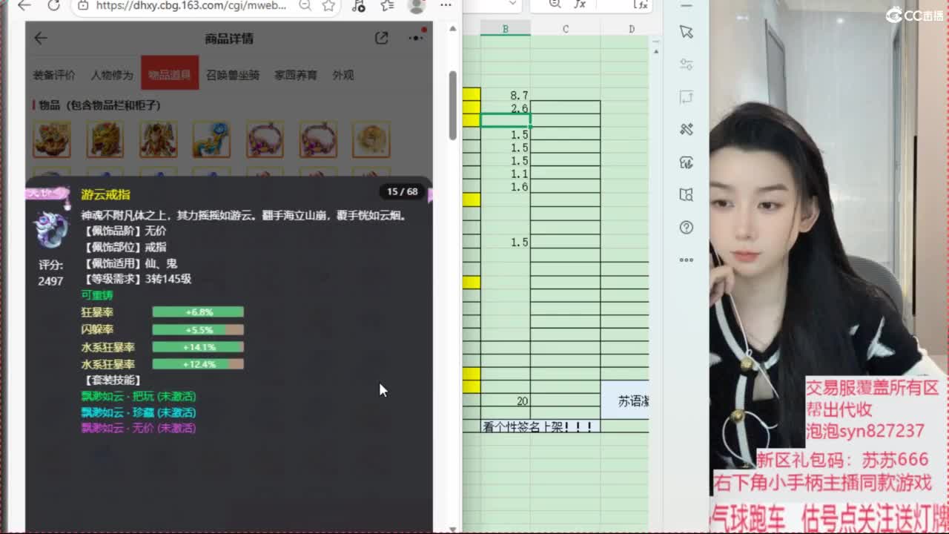Click the fx insert function icon
Viewport: 949px width, 534px height.
click(580, 4)
